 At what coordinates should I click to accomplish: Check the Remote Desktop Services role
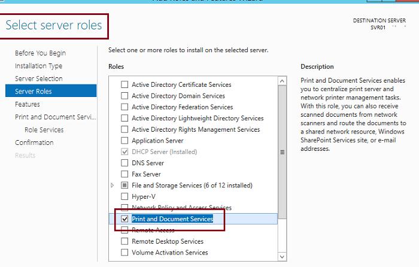(125, 241)
